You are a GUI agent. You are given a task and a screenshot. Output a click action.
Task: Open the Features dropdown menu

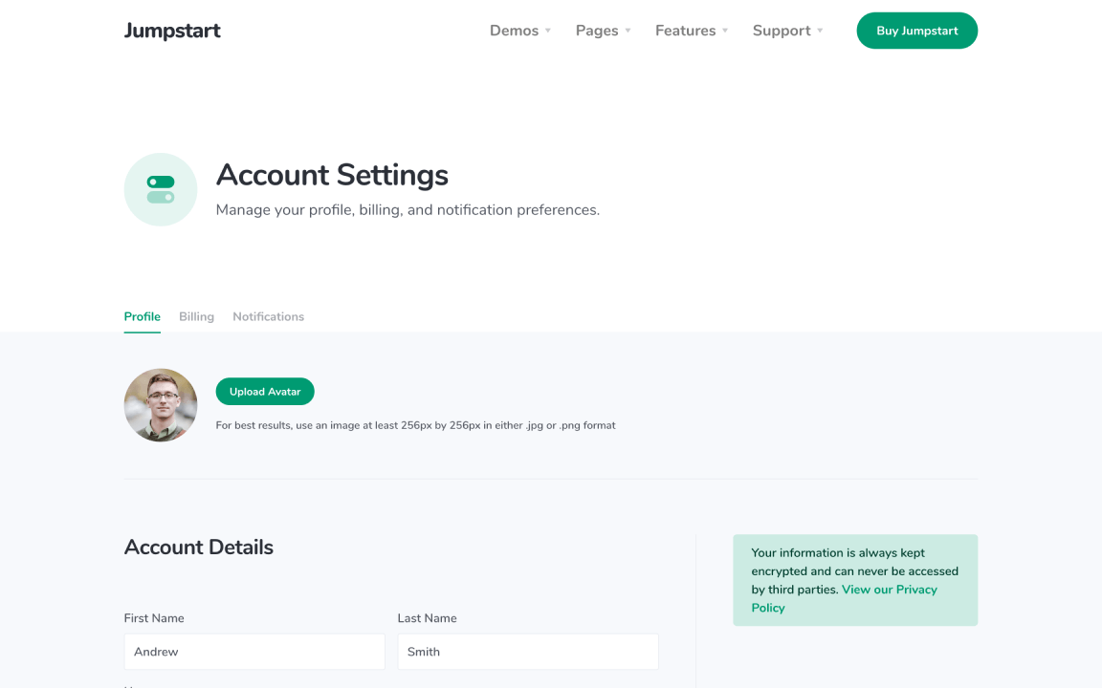(x=692, y=31)
